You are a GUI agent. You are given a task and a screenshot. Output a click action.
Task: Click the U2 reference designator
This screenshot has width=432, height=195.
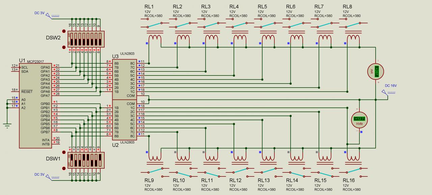click(x=115, y=144)
